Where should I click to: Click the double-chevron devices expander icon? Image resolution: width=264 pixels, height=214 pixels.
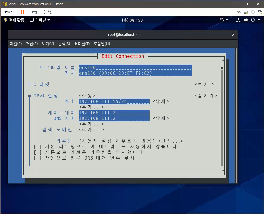[x=239, y=12]
